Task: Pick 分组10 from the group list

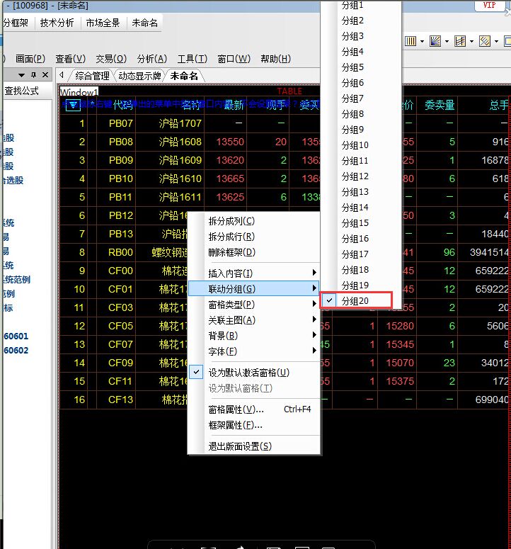Action: (355, 145)
